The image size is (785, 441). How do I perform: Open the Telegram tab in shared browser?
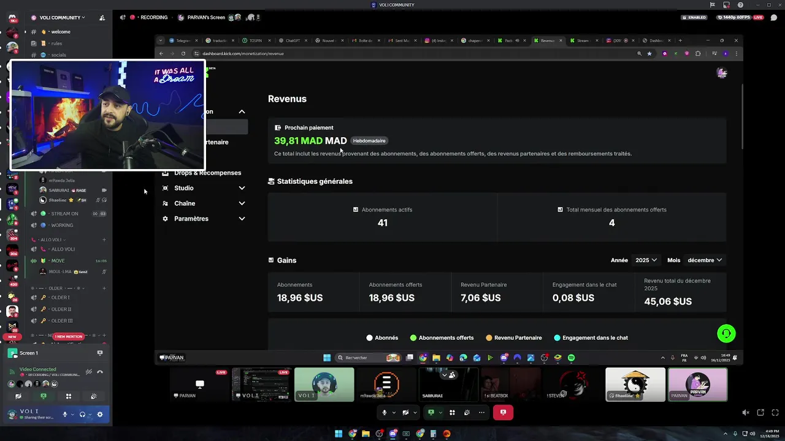click(x=183, y=40)
